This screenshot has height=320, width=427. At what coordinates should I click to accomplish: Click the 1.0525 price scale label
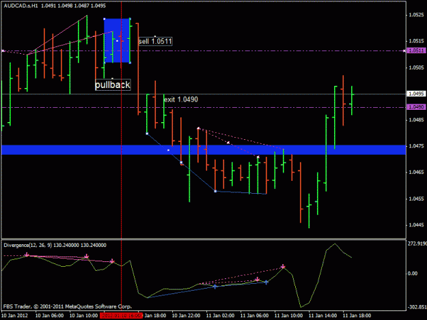416,15
